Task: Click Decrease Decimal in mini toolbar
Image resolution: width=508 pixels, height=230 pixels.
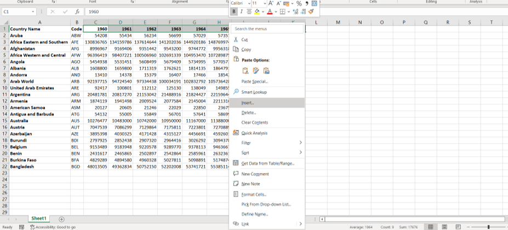Action: [303, 11]
